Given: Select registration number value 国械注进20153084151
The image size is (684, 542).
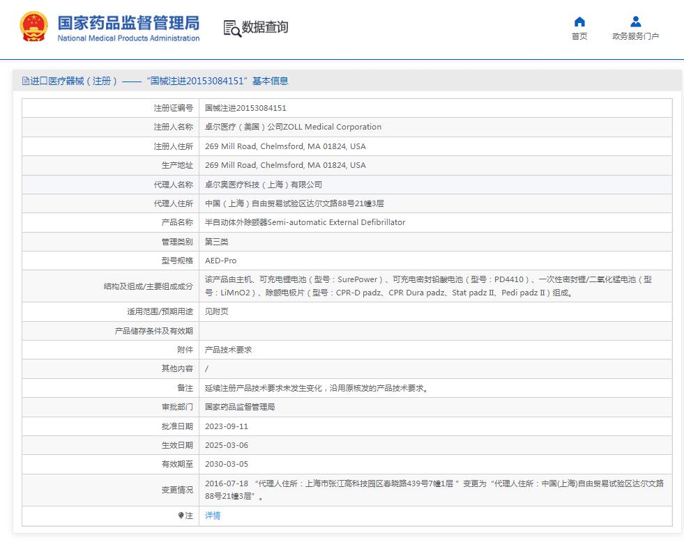Looking at the screenshot, I should click(245, 108).
